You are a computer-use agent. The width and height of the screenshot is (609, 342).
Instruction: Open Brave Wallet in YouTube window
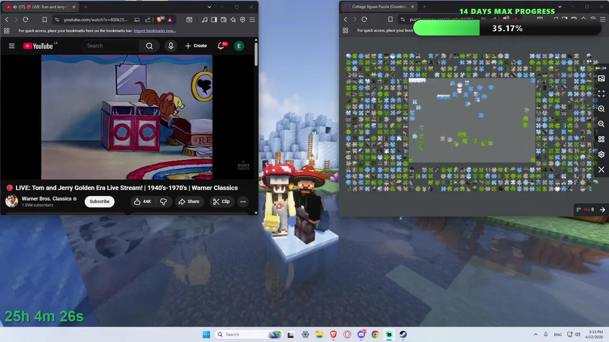[224, 19]
